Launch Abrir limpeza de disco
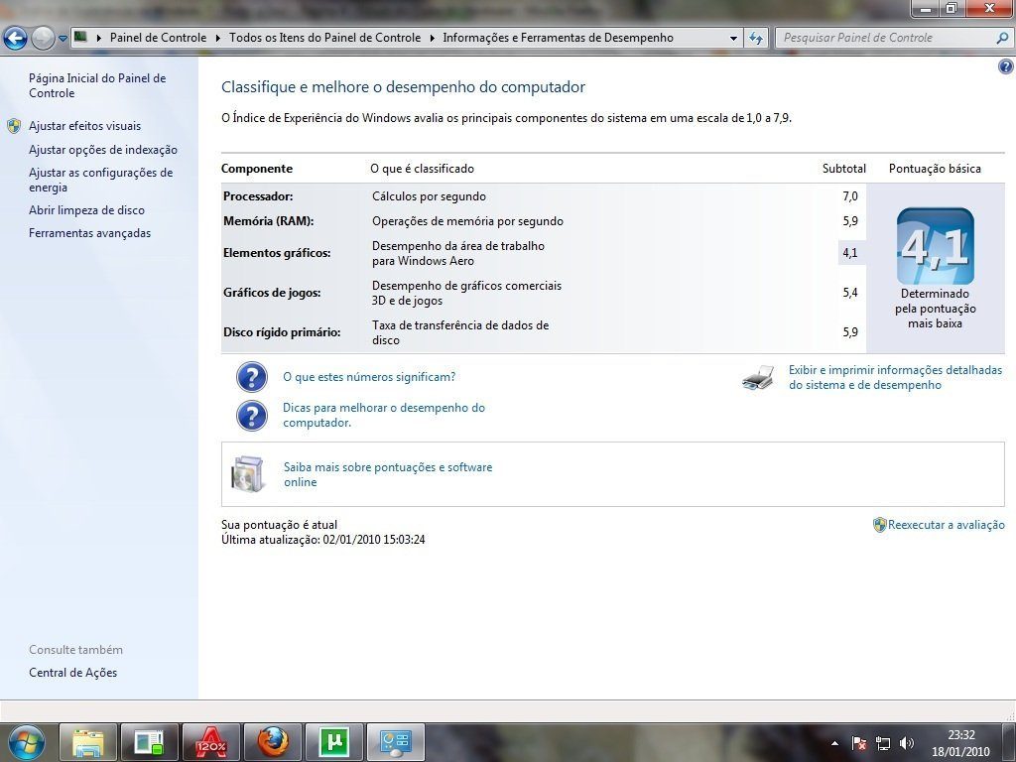Screen dimensions: 1016x762 tap(87, 210)
